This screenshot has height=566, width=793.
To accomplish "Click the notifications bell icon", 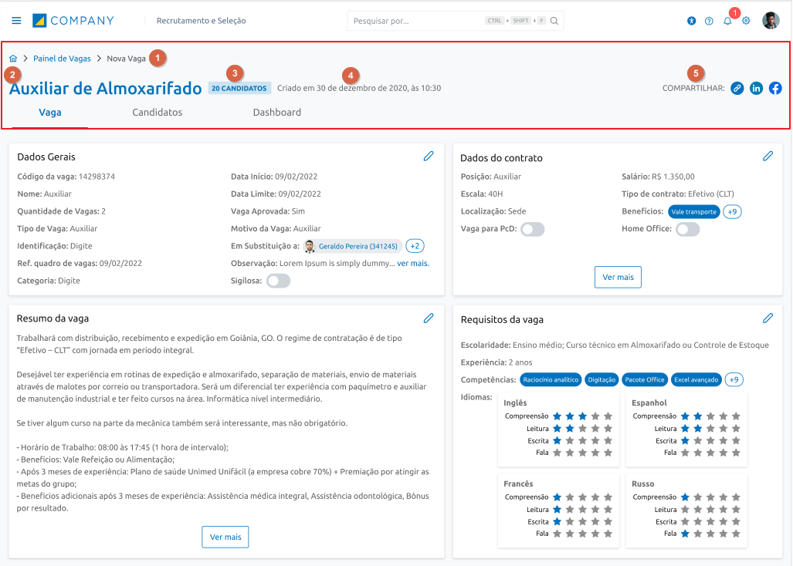I will tap(727, 21).
